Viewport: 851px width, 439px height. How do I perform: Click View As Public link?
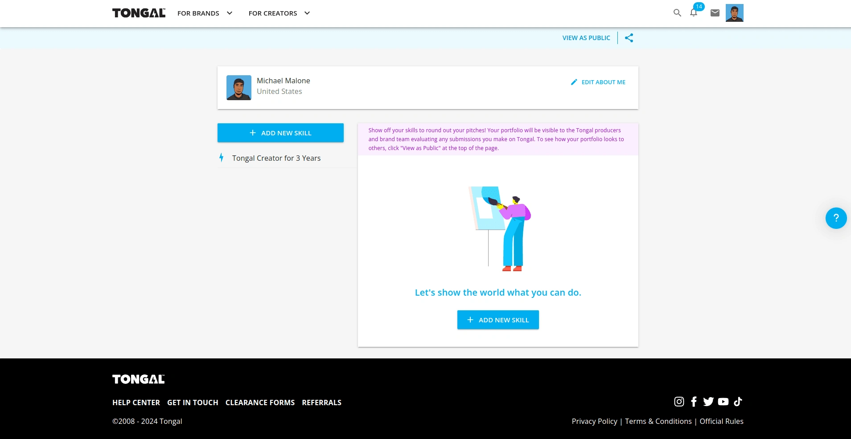tap(586, 38)
